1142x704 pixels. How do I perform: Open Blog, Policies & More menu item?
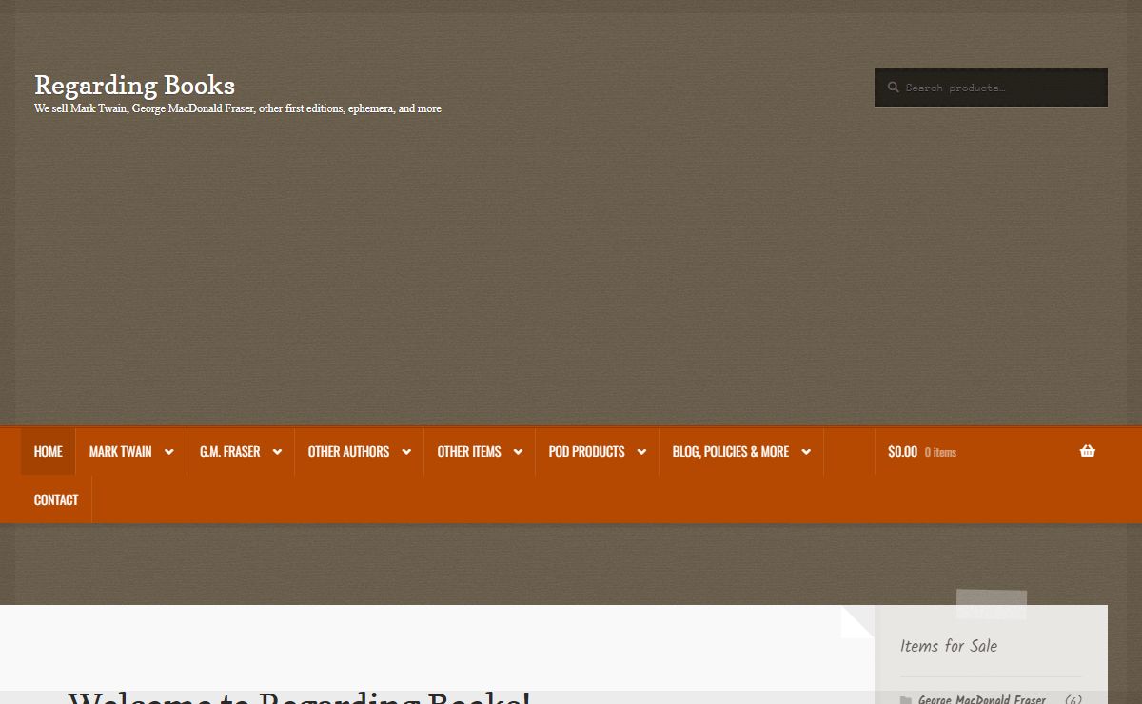click(731, 452)
